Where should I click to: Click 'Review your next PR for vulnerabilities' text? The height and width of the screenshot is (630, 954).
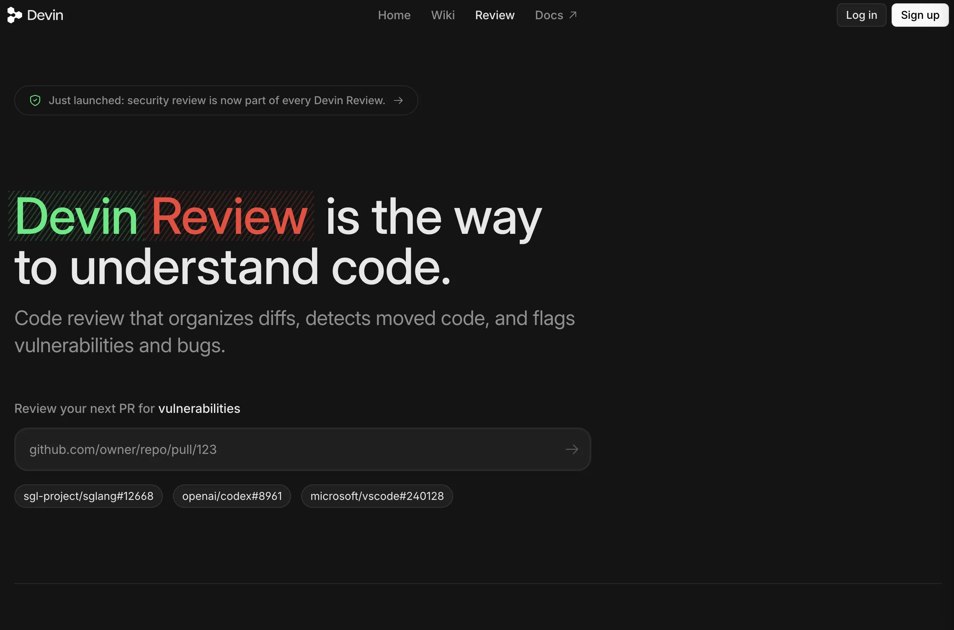click(x=127, y=409)
